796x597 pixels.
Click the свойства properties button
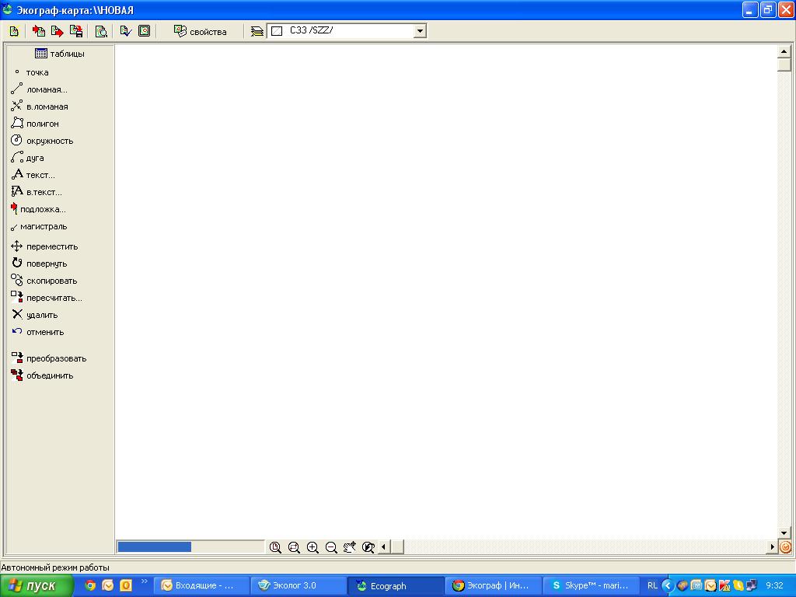tap(201, 31)
